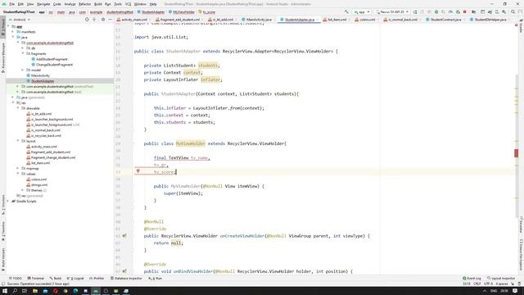Screen dimensions: 524x295
Task: Click the UTF-8 encoding indicator in status bar
Action: click(x=488, y=284)
